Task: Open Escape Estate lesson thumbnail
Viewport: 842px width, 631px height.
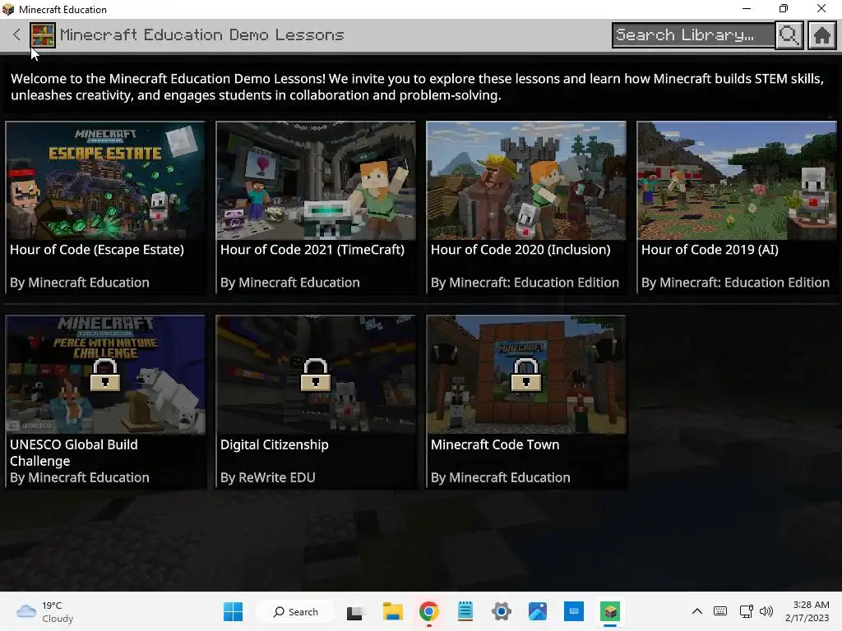Action: [x=105, y=180]
